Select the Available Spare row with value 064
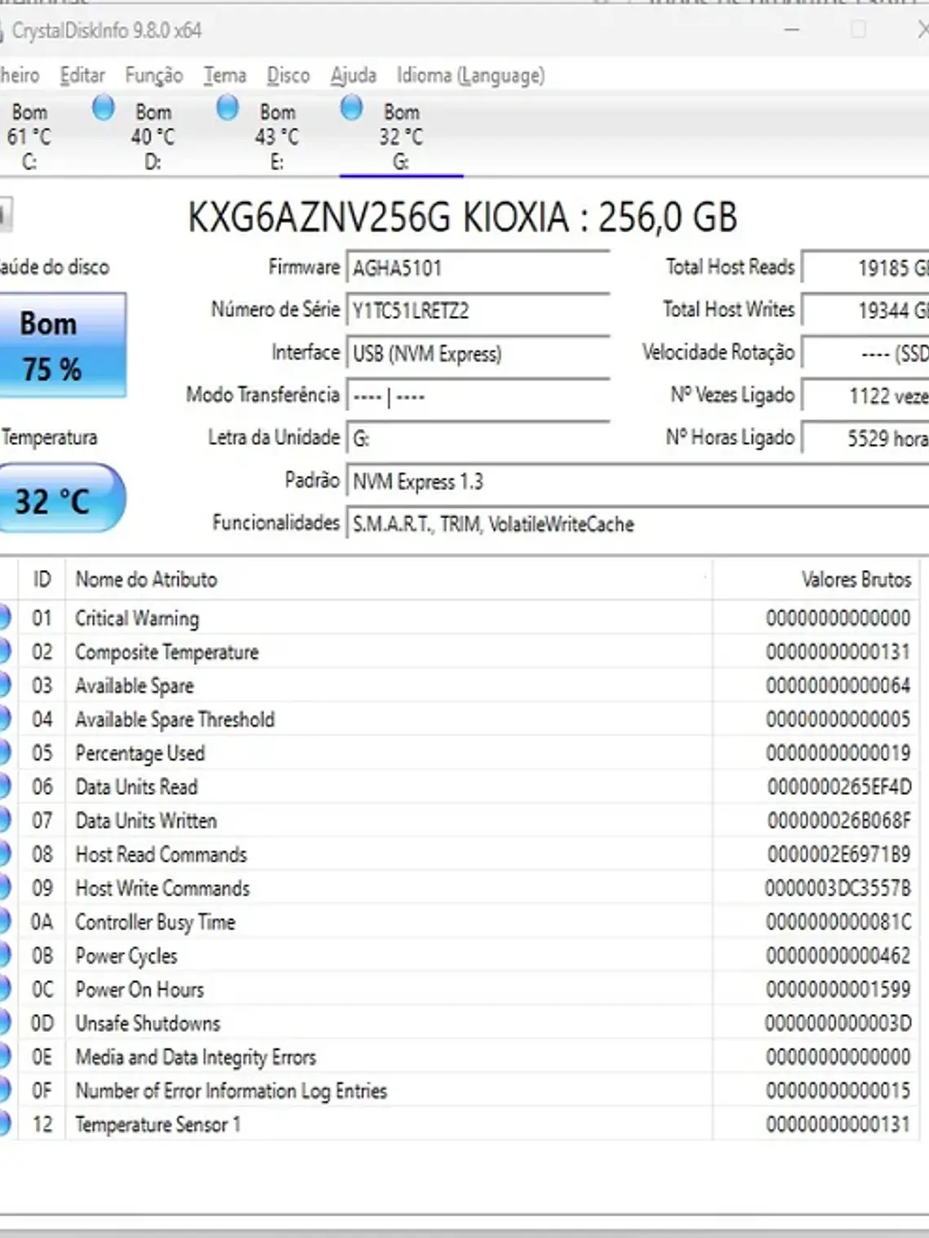 (460, 686)
